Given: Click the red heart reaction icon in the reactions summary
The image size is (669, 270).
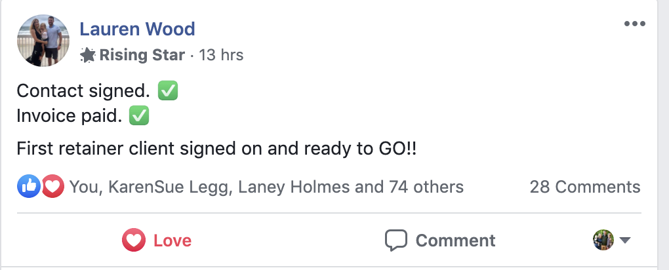Looking at the screenshot, I should coord(52,187).
